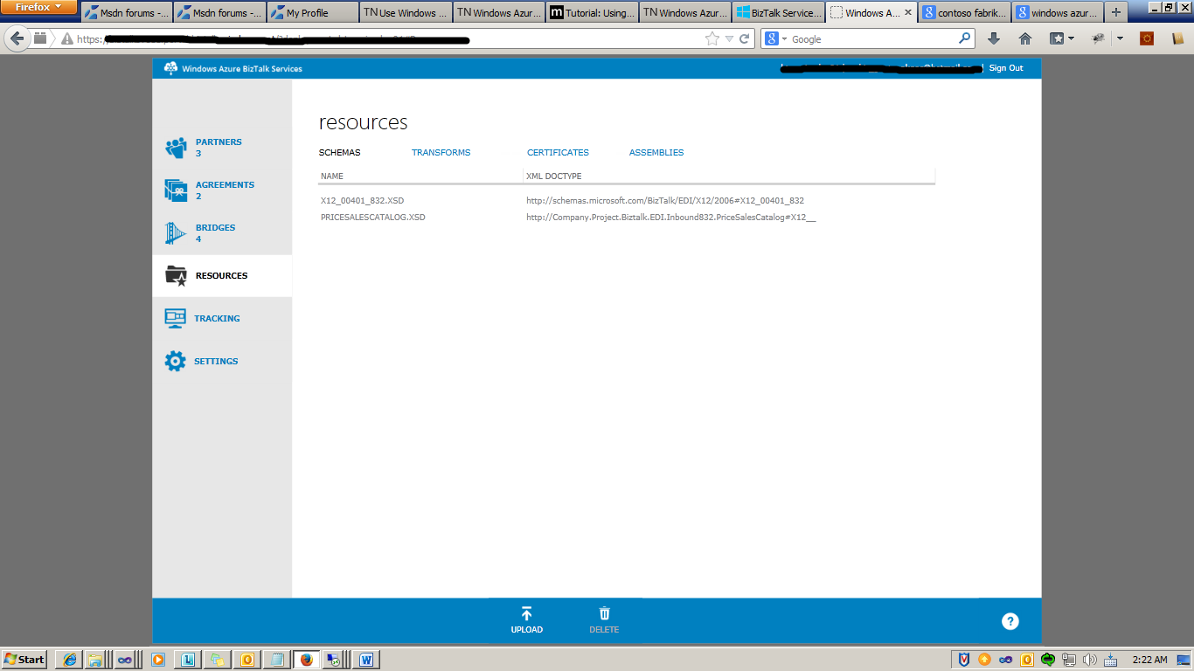
Task: Open the Agreements section icon
Action: coord(176,190)
